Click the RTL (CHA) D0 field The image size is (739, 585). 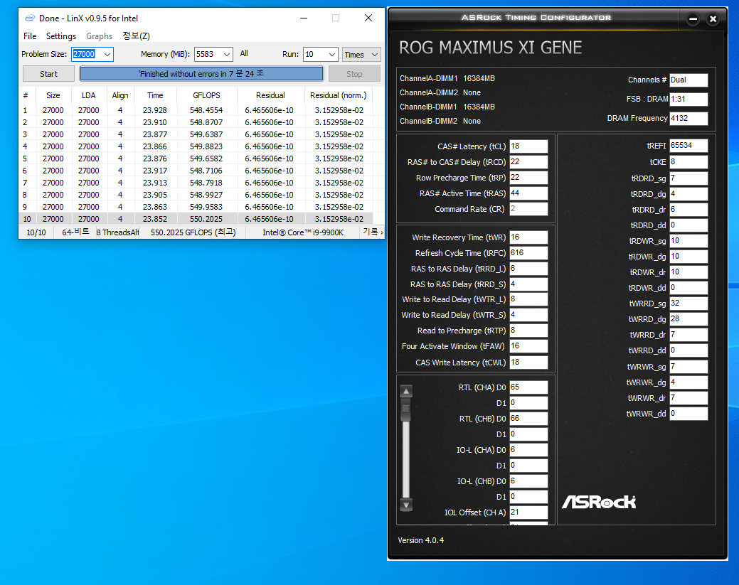point(528,387)
